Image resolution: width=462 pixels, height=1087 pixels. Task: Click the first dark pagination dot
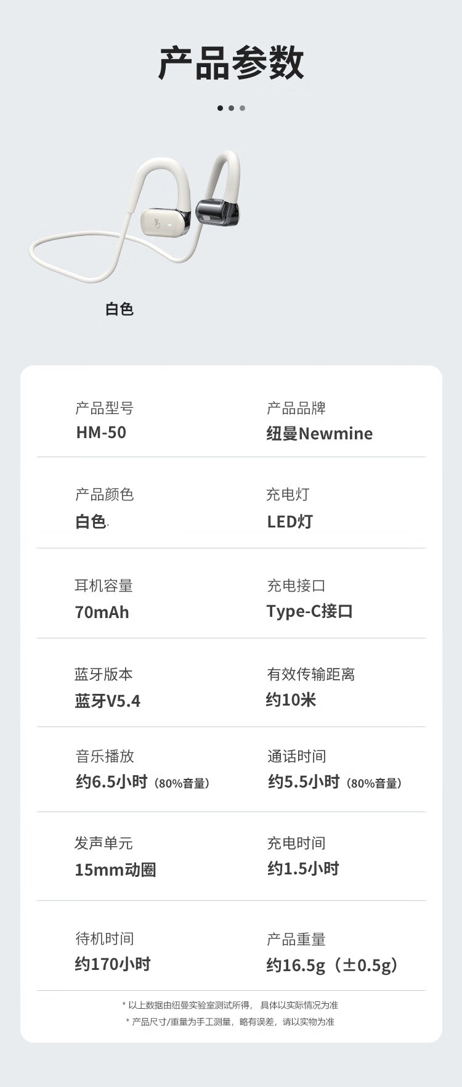(x=220, y=108)
